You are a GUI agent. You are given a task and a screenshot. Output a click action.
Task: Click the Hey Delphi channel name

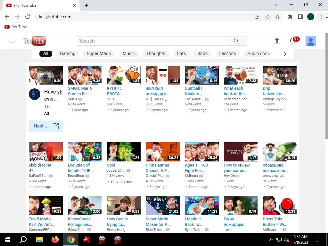(x=232, y=176)
